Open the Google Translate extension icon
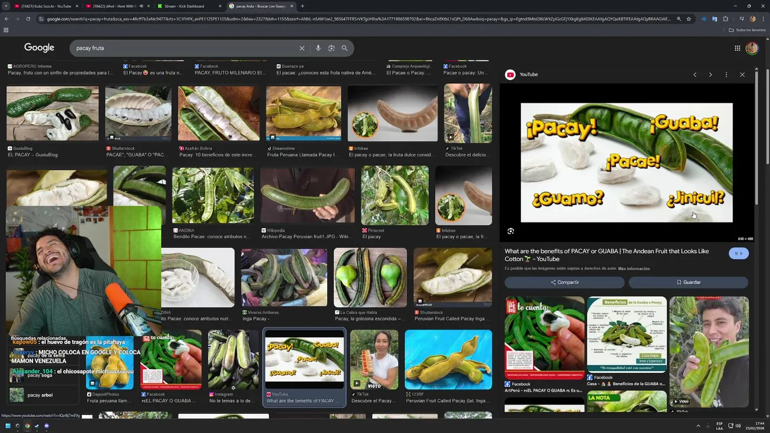 [x=715, y=19]
